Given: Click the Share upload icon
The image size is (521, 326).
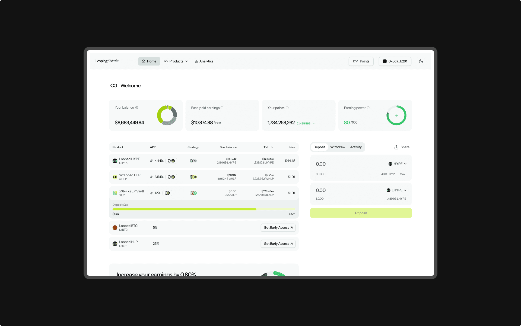Looking at the screenshot, I should click(396, 147).
